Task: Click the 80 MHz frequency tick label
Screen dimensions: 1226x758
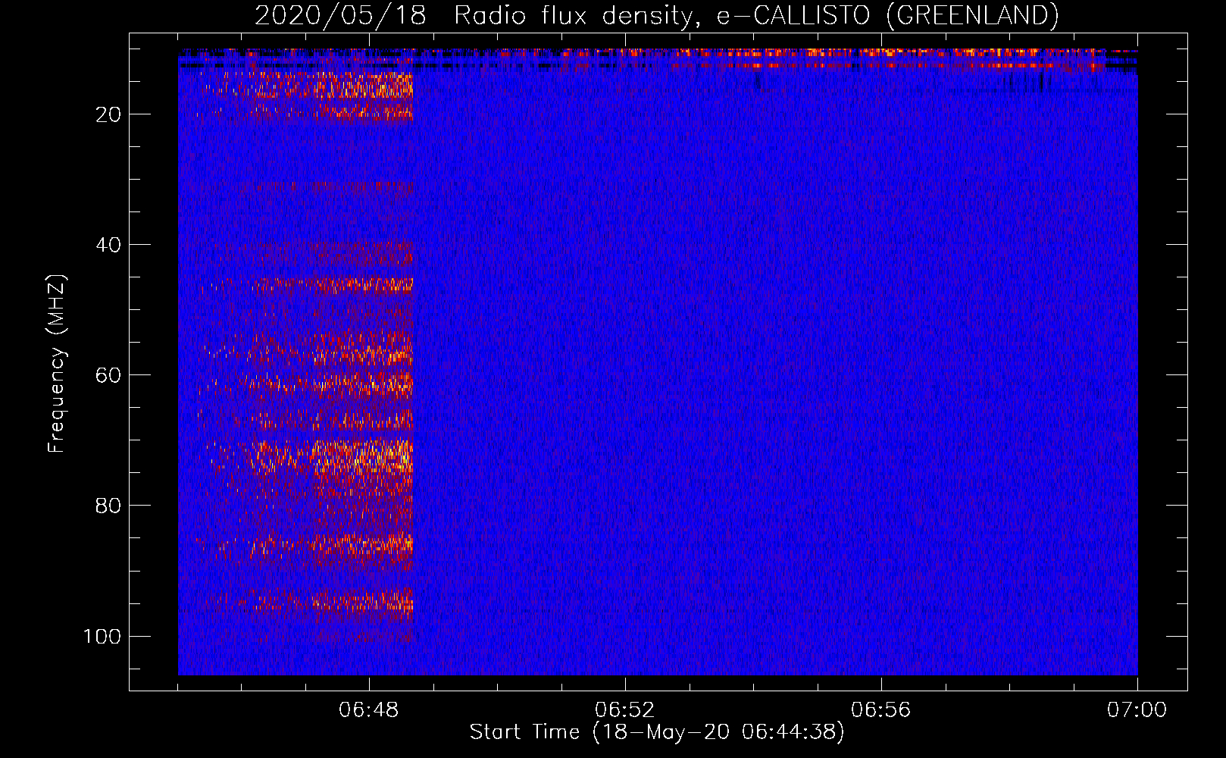Action: tap(108, 506)
